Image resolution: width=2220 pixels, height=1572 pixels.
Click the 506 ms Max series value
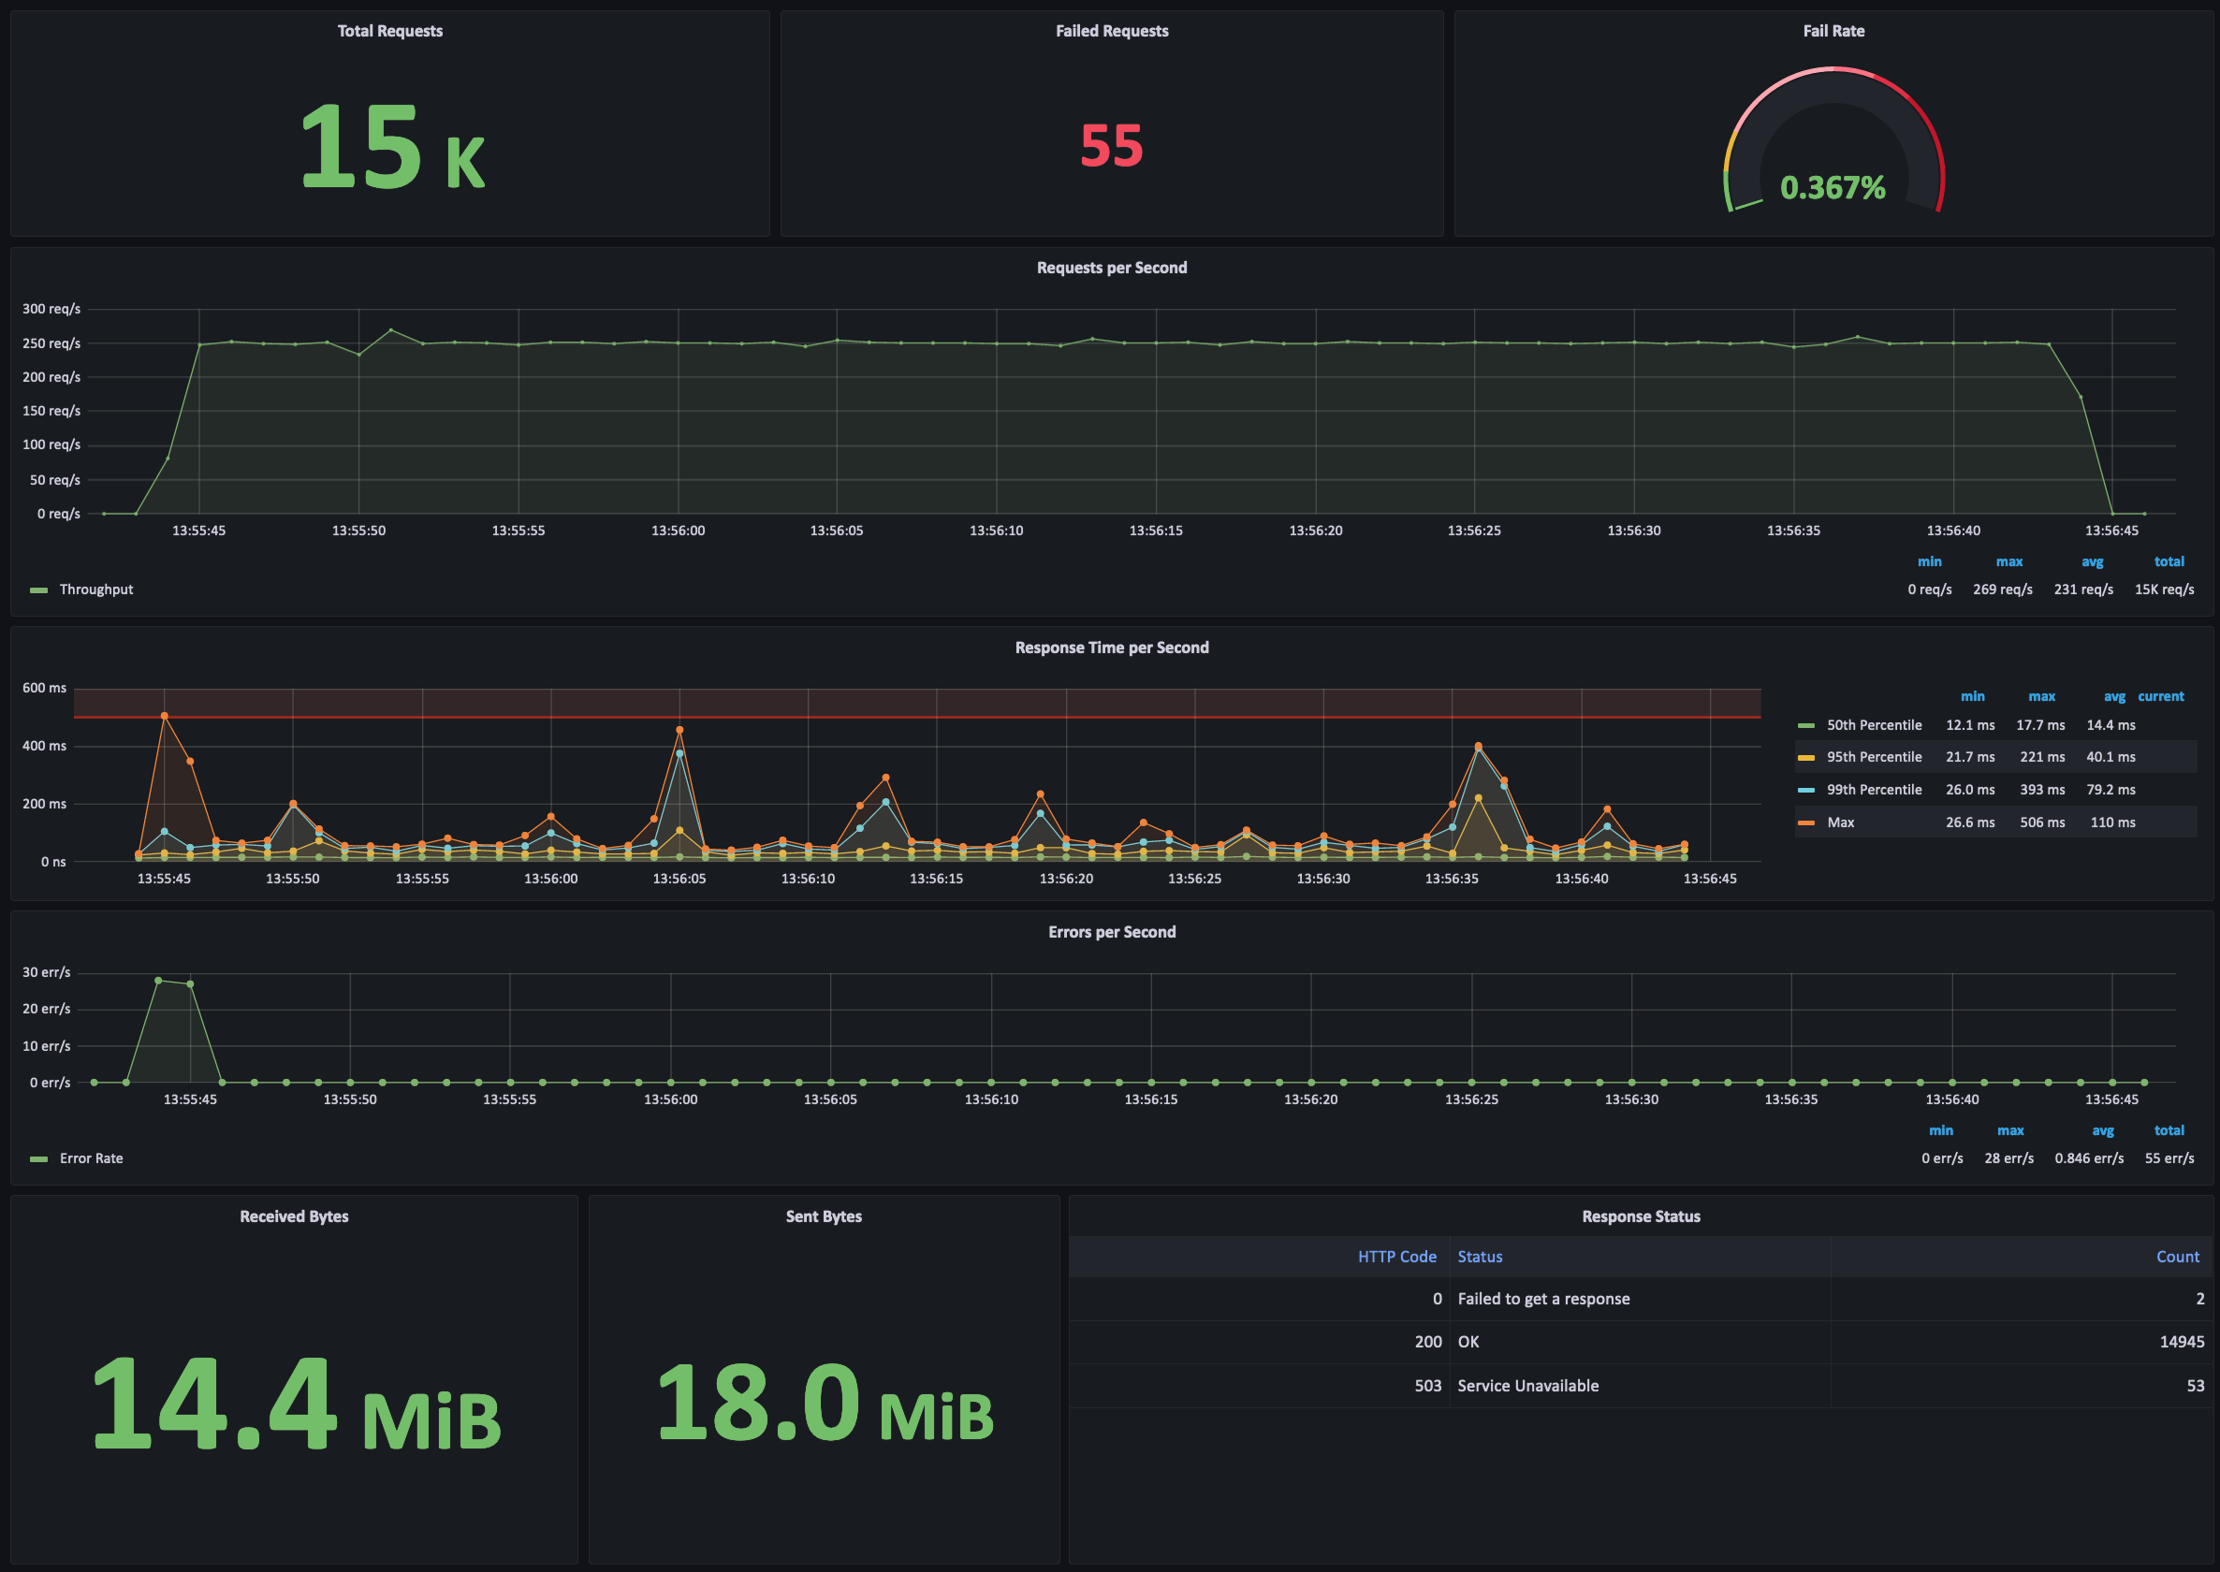tap(2042, 822)
